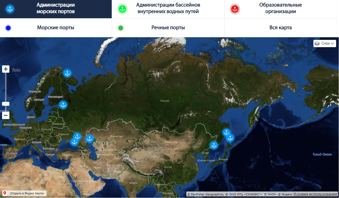
Task: Select Администрации морских портов tab
Action: click(56, 9)
